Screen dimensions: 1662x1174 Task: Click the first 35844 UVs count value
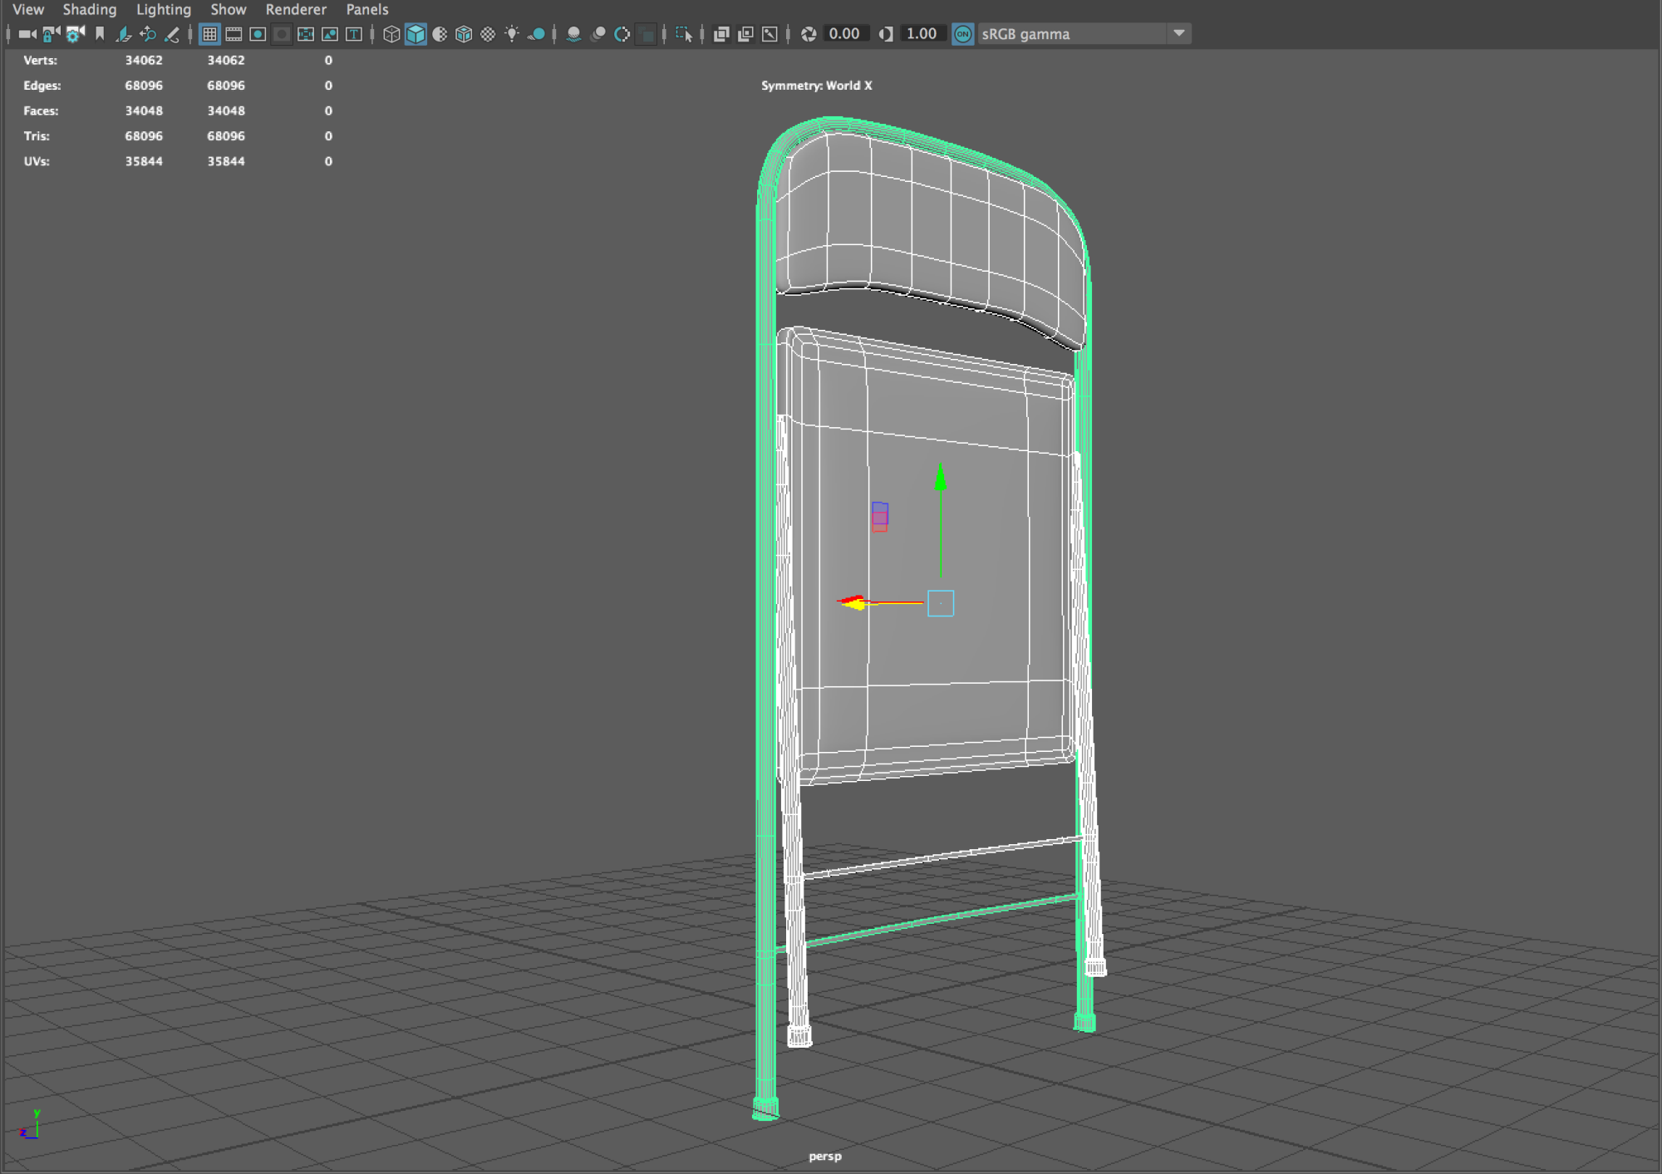point(144,161)
